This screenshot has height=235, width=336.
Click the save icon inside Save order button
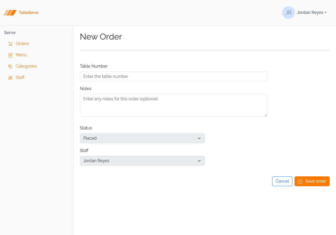300,181
